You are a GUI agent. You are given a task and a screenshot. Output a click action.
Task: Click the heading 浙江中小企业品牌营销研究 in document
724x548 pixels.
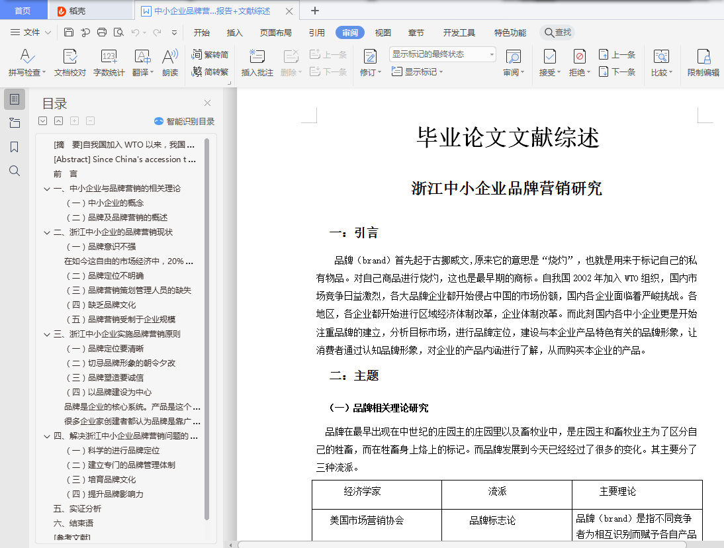(506, 189)
